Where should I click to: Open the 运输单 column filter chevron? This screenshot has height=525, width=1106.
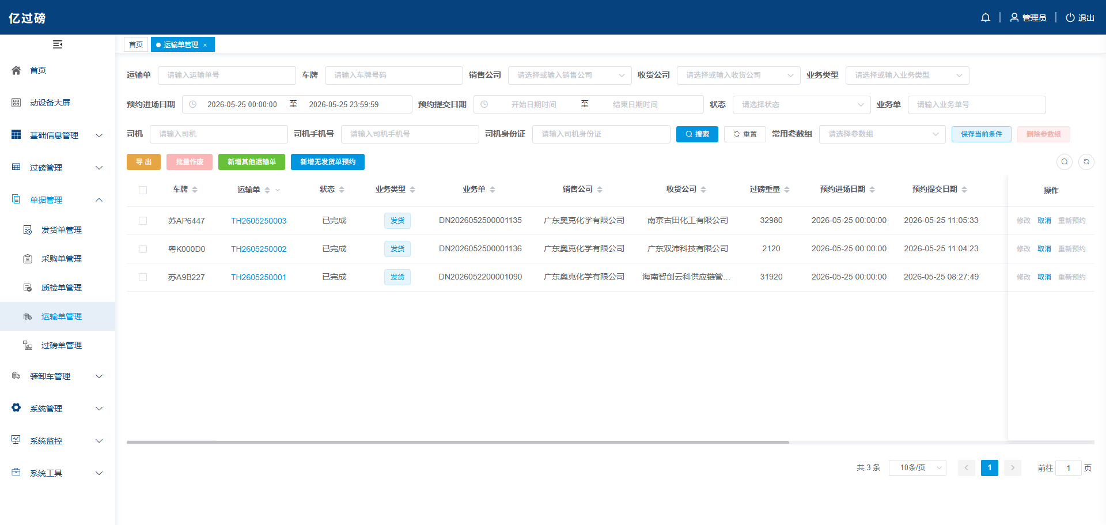(278, 190)
